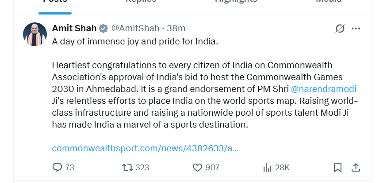This screenshot has height=183, width=383.
Task: Share the post via the share icon
Action: pyautogui.click(x=355, y=167)
